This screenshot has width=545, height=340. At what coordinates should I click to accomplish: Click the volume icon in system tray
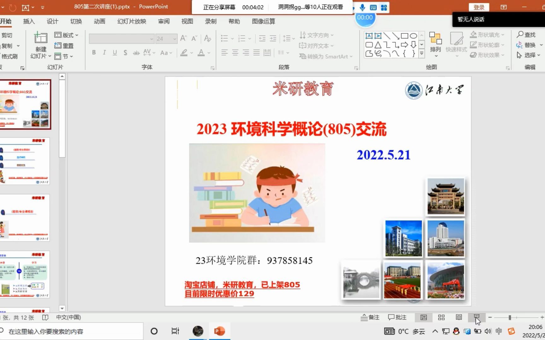point(488,331)
